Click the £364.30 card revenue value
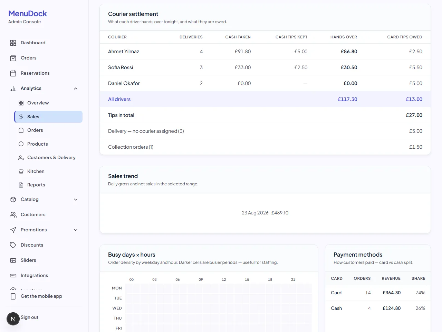 (x=392, y=293)
